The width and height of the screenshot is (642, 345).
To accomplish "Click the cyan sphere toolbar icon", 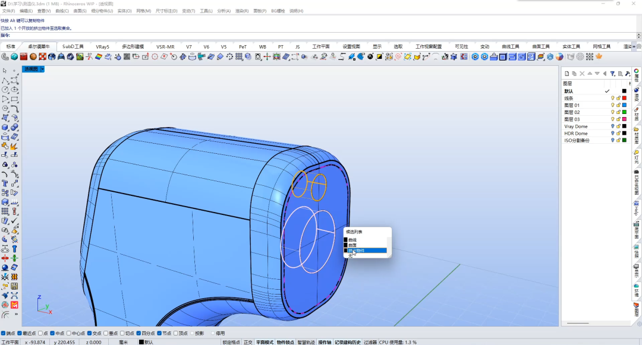I will pyautogui.click(x=14, y=57).
